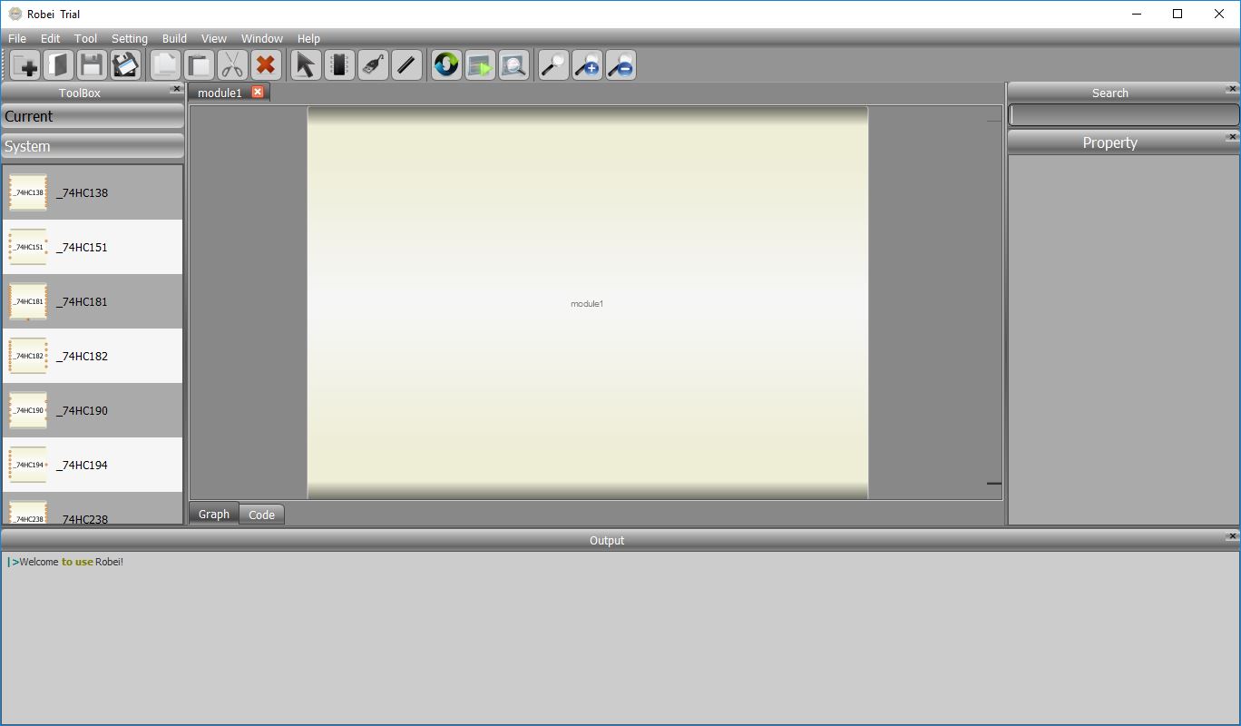
Task: Click the Robei app icon in title bar
Action: pyautogui.click(x=15, y=14)
